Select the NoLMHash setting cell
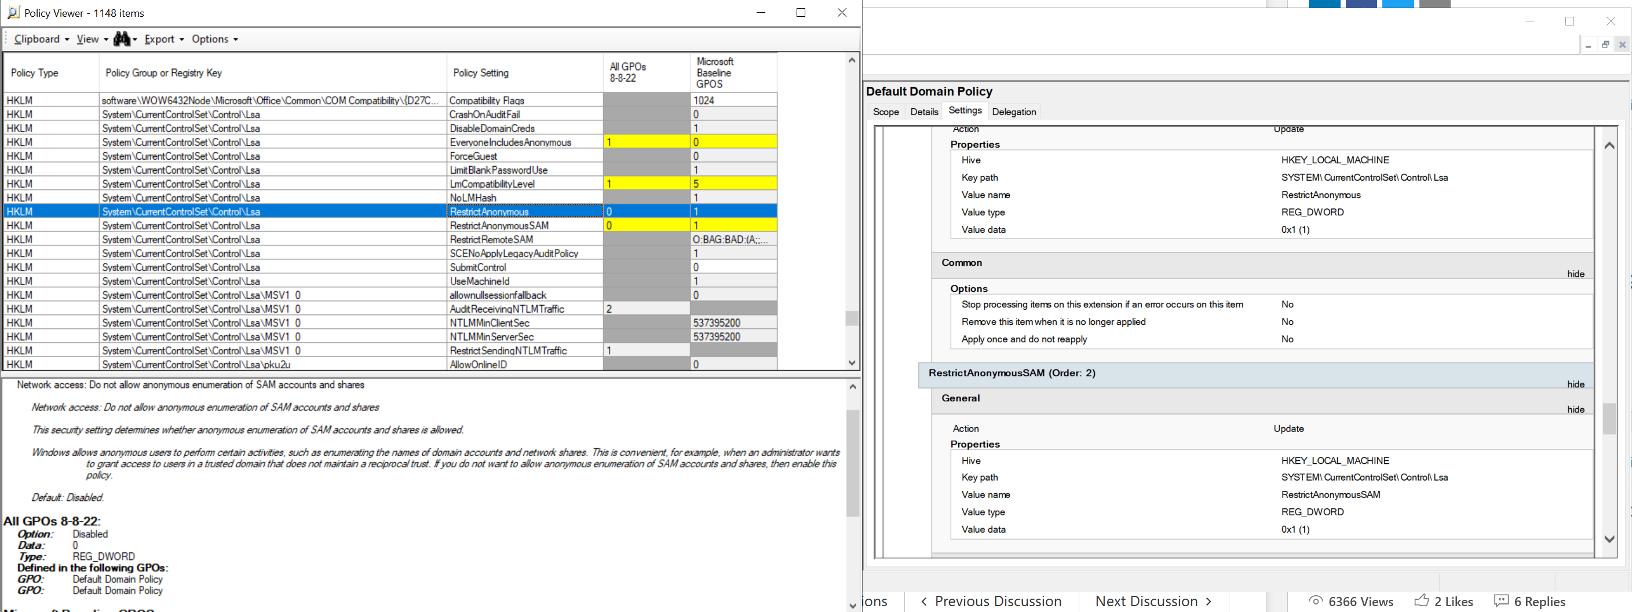The image size is (1632, 612). (525, 198)
